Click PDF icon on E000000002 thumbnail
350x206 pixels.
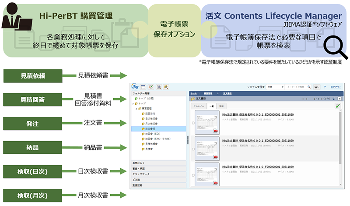(x=216, y=157)
